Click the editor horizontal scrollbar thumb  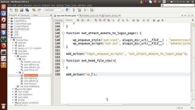[95, 105]
